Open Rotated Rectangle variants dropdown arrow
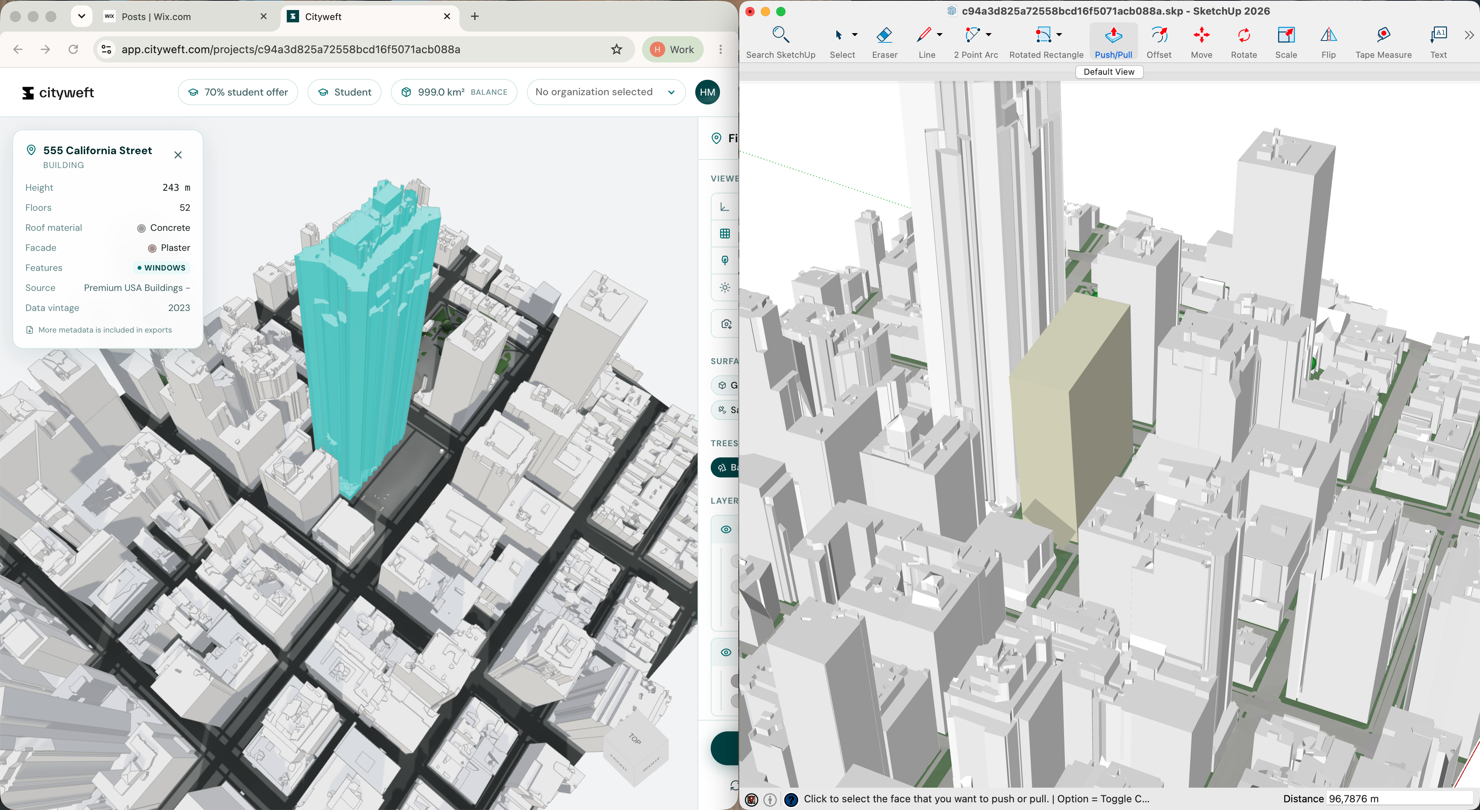This screenshot has width=1480, height=810. click(1060, 35)
